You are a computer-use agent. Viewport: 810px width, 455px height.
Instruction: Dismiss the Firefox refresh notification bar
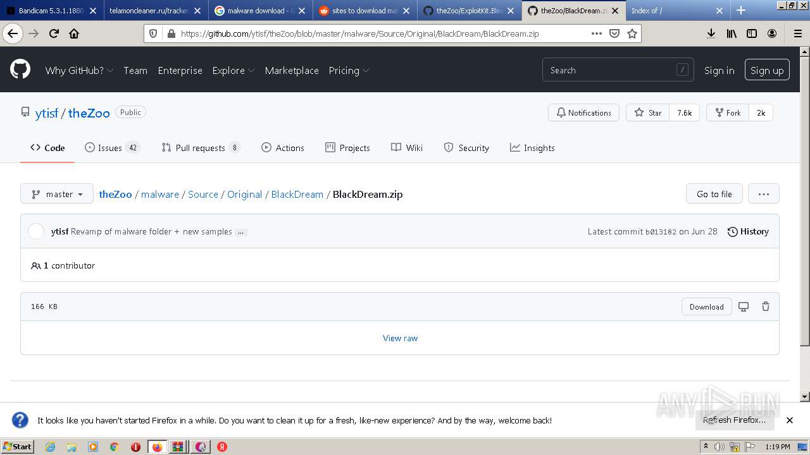click(x=790, y=420)
